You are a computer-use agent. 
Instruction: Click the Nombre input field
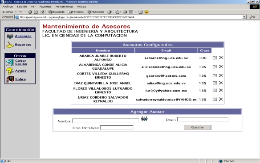tap(106, 121)
